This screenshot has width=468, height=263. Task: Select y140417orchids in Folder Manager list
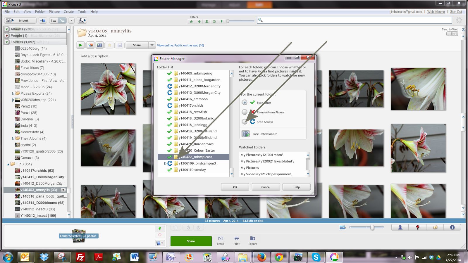[193, 105]
